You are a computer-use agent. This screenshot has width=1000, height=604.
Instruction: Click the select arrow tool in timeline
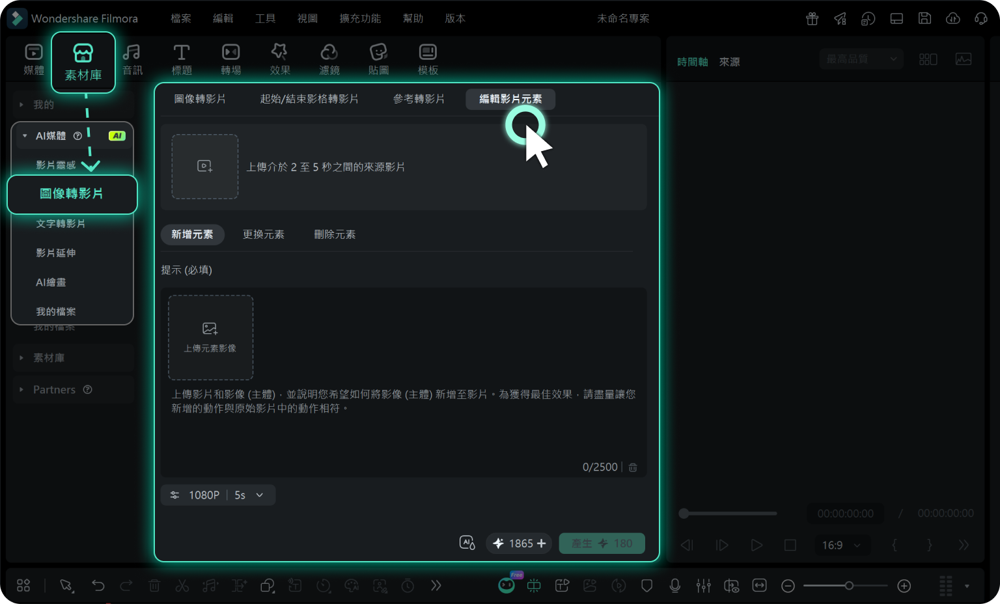click(x=66, y=586)
